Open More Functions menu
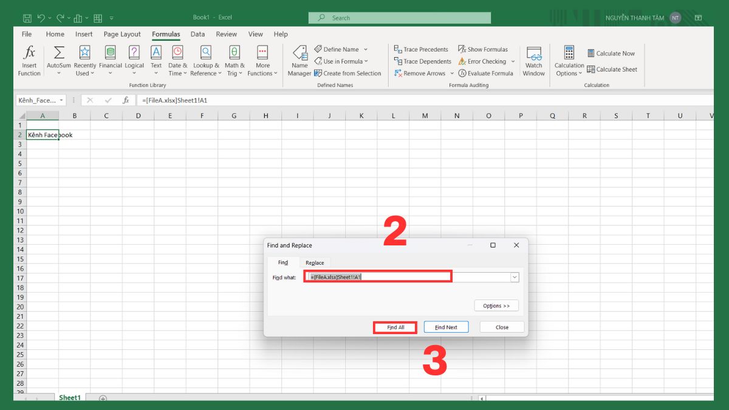The image size is (729, 410). (x=262, y=61)
